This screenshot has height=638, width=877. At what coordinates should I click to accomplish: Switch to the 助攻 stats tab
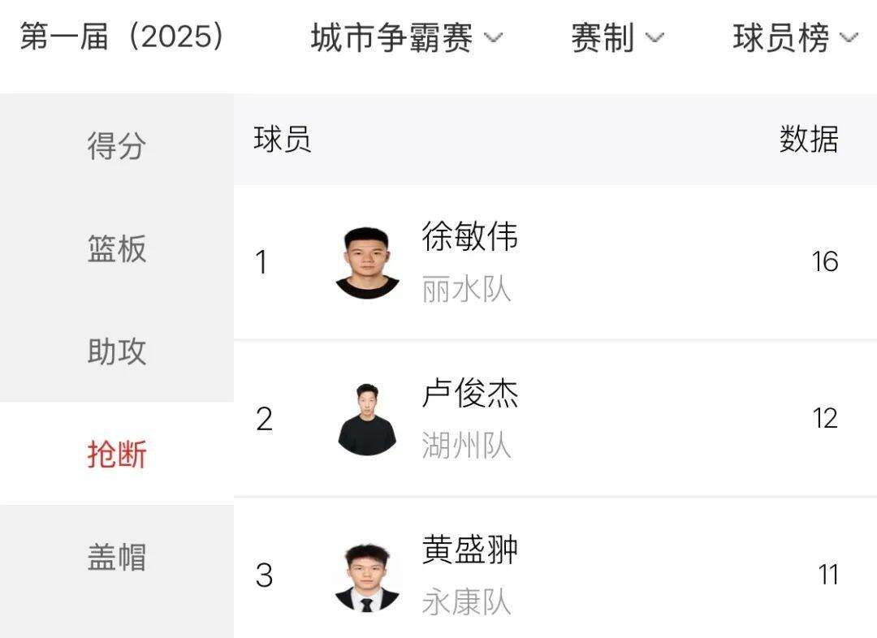point(117,351)
